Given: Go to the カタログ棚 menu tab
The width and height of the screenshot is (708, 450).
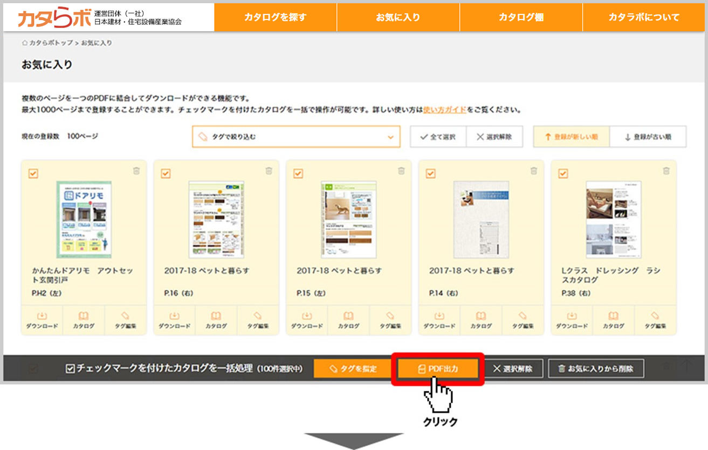Looking at the screenshot, I should (521, 17).
